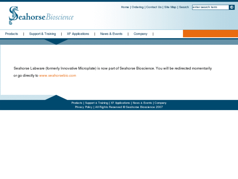The width and height of the screenshot is (238, 179).
Task: View the Site Map link
Action: [x=170, y=7]
